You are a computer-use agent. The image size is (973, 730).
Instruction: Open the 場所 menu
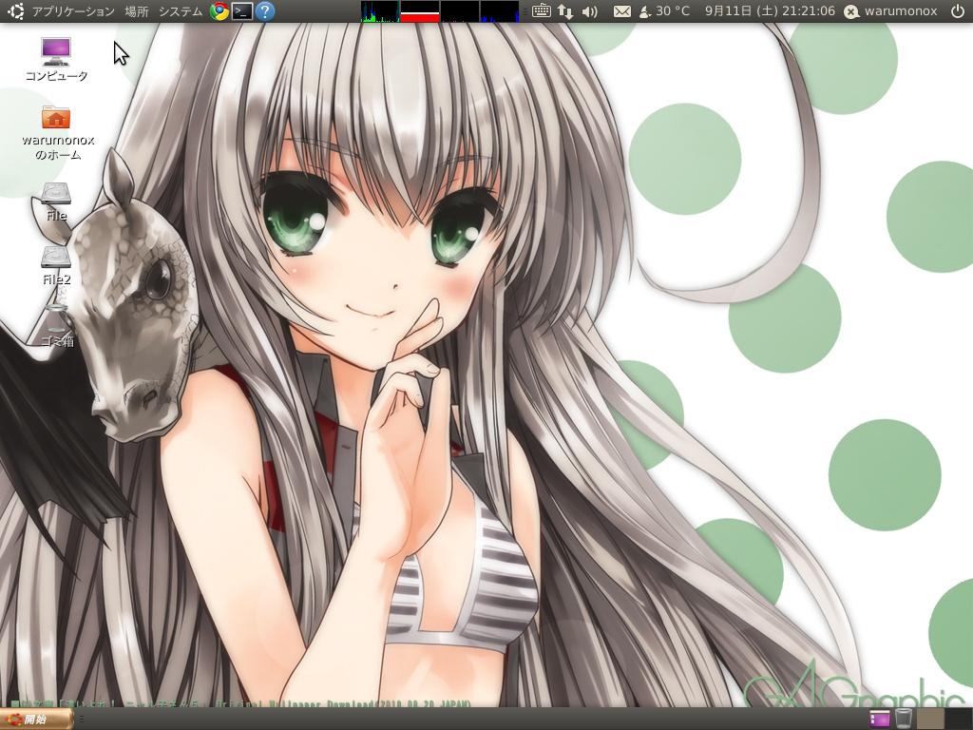pos(137,11)
